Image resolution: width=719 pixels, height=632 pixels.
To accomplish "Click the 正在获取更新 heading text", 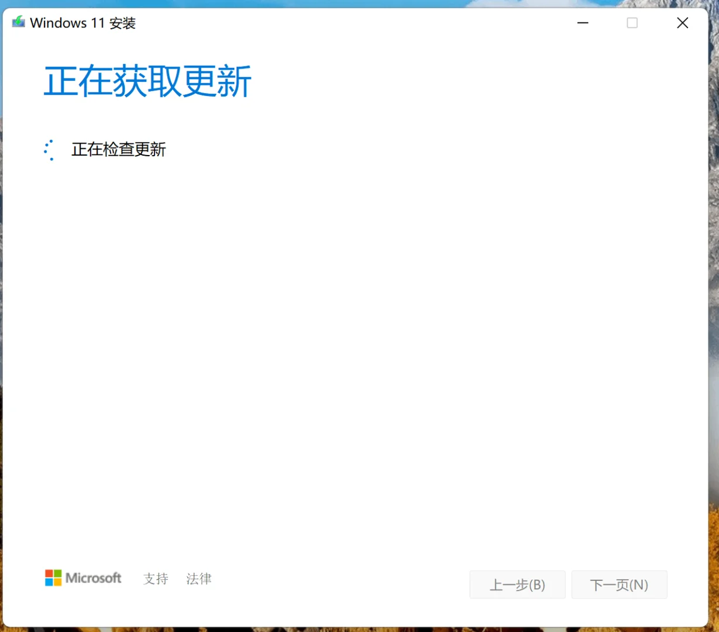I will point(147,82).
